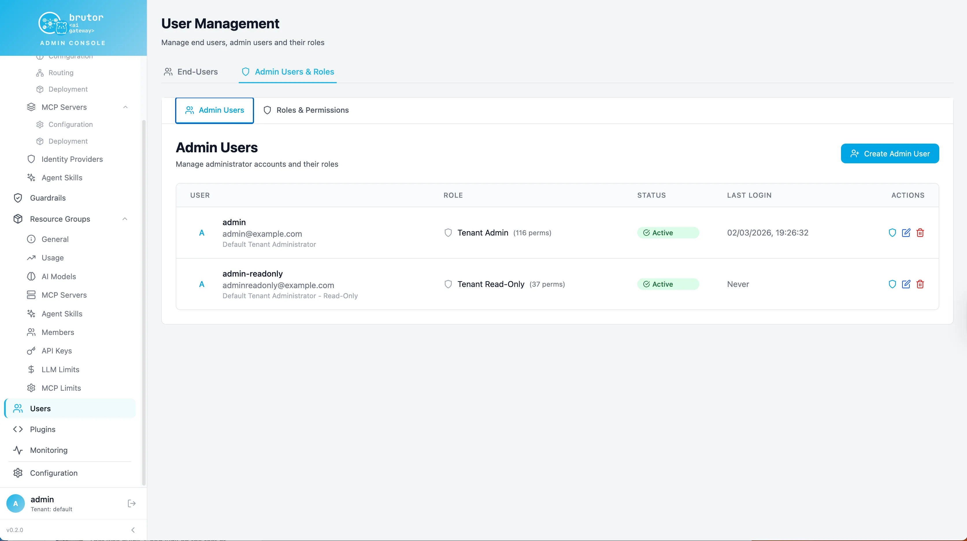Click admin@example.com email
This screenshot has width=967, height=541.
click(262, 234)
